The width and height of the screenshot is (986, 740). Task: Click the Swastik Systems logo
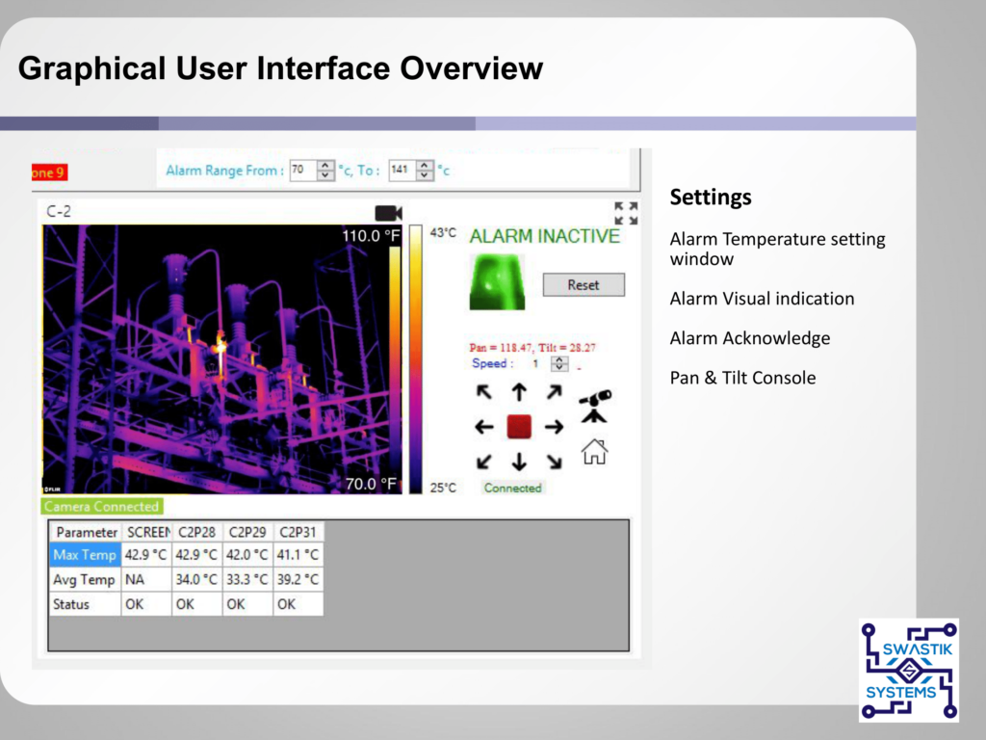(909, 671)
